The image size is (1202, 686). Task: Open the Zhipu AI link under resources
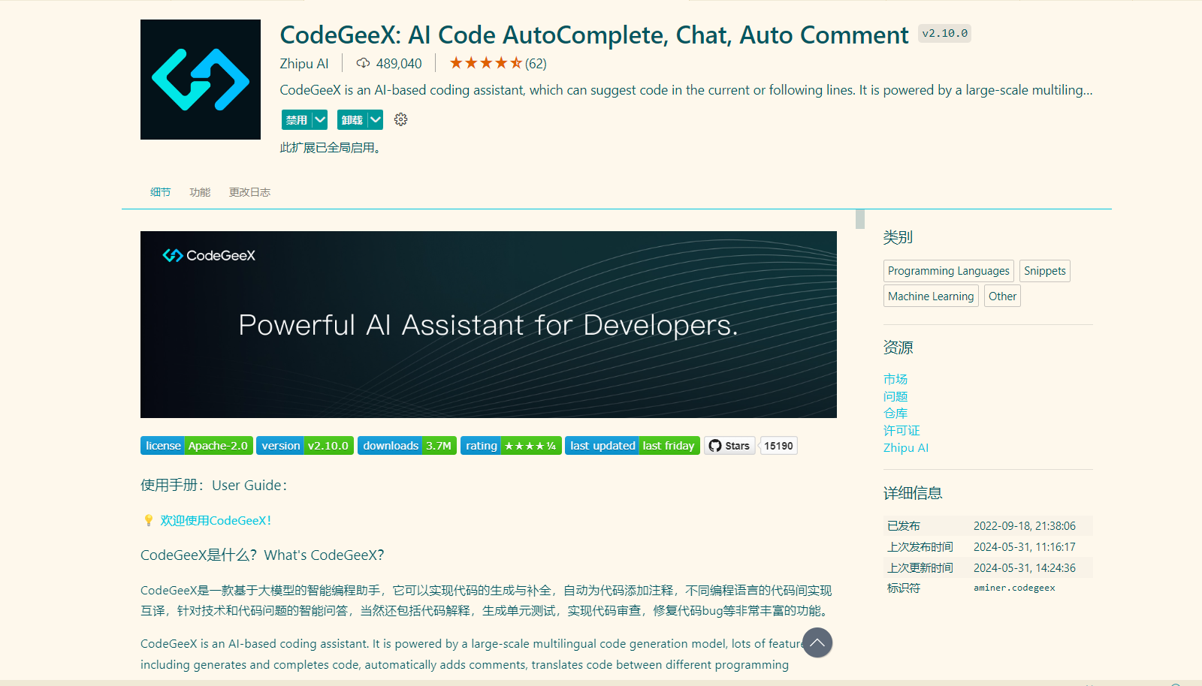(906, 448)
